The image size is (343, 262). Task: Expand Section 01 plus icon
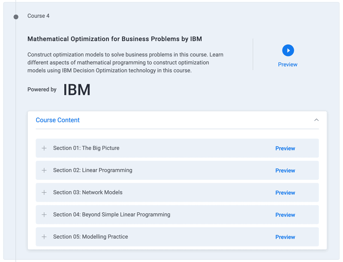[44, 148]
